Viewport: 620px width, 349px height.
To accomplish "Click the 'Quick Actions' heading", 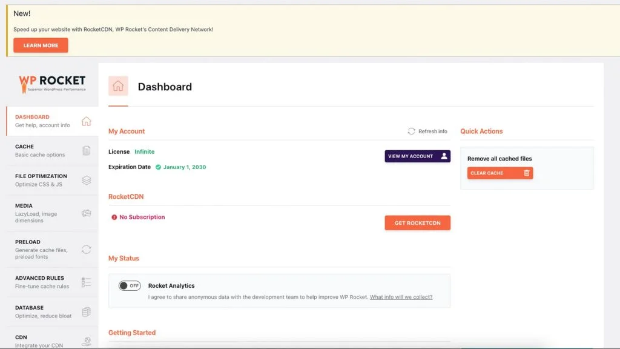I will click(x=481, y=131).
